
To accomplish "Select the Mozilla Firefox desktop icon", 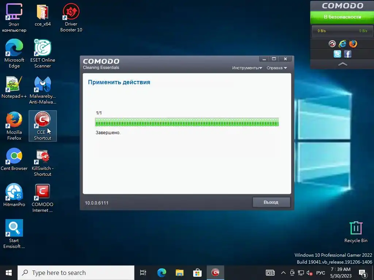I will tap(14, 126).
